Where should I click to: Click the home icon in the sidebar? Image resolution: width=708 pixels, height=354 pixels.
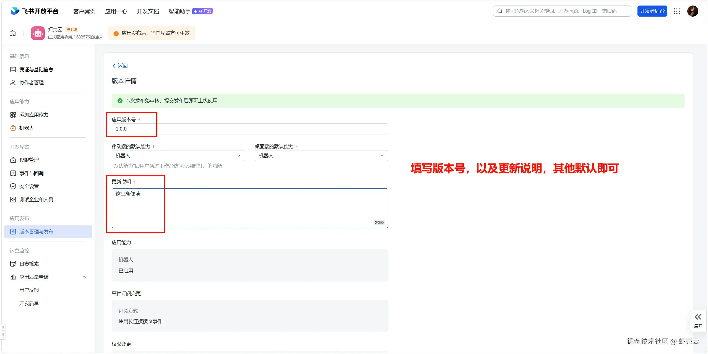[x=12, y=33]
